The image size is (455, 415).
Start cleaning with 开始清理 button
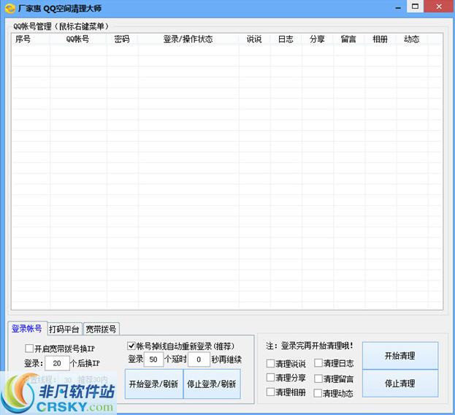coord(400,356)
